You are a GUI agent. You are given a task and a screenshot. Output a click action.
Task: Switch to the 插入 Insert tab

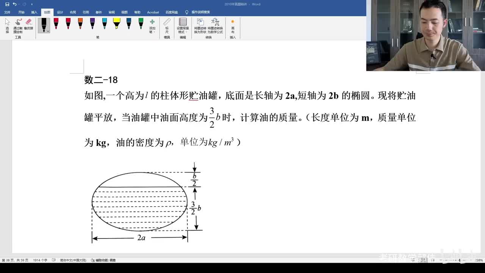tap(34, 12)
